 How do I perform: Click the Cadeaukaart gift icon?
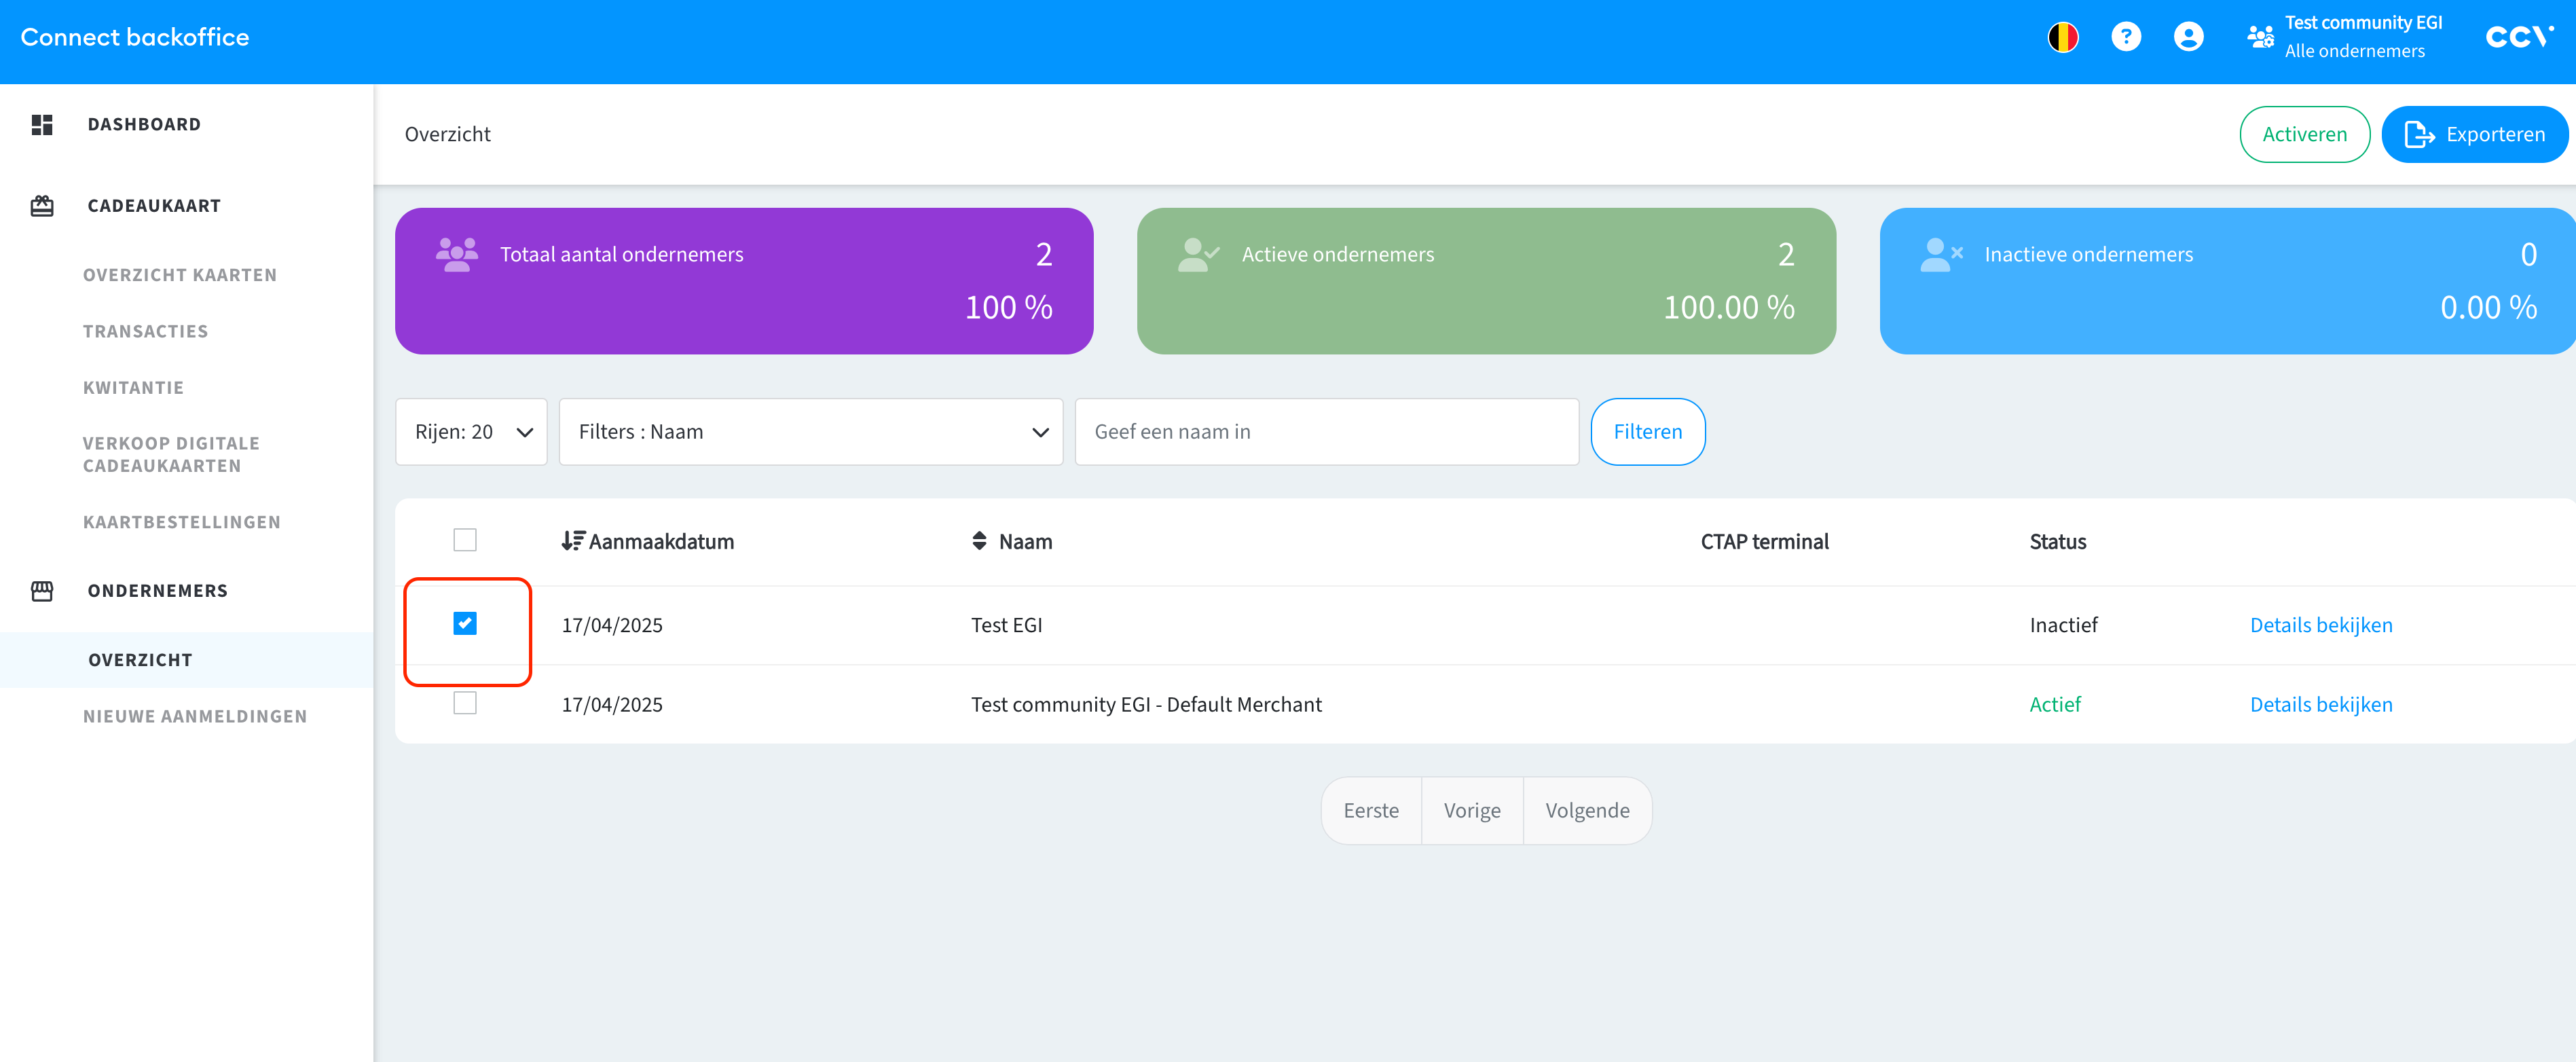(x=42, y=206)
